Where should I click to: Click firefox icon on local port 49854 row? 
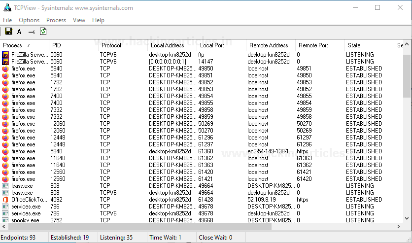(x=5, y=96)
